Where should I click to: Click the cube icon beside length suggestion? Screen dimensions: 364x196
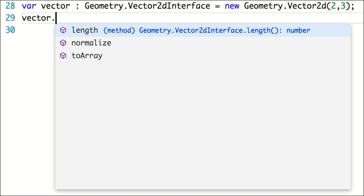click(63, 30)
